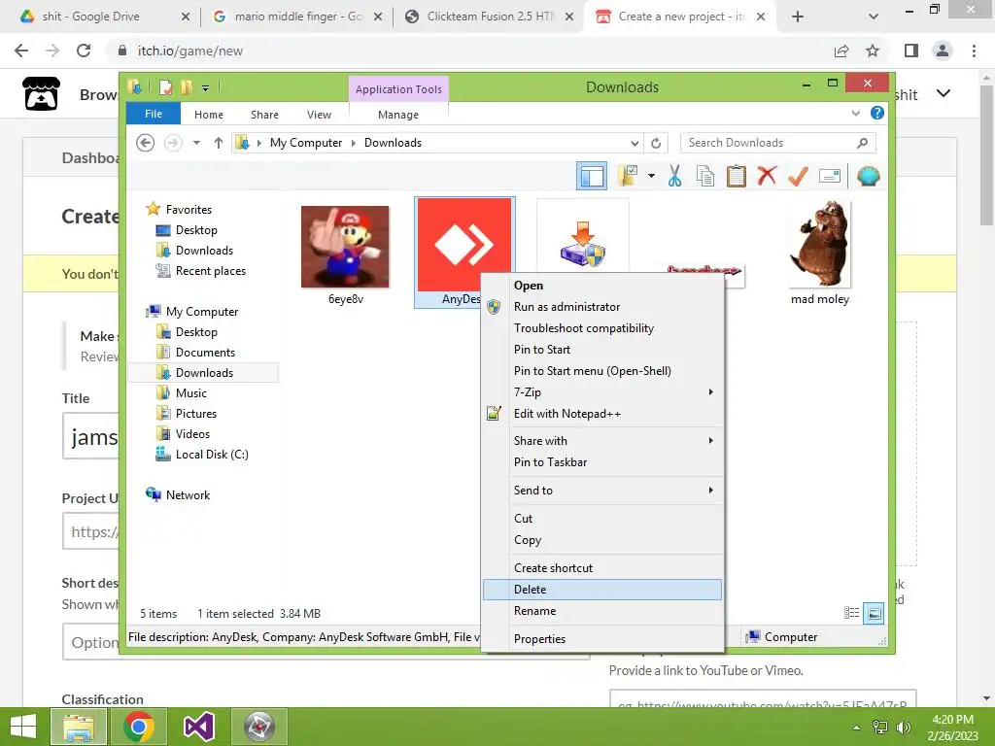Choose Rename in the context menu
This screenshot has width=995, height=746.
[602, 611]
